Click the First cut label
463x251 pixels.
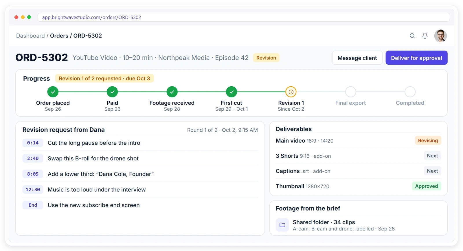tap(231, 103)
